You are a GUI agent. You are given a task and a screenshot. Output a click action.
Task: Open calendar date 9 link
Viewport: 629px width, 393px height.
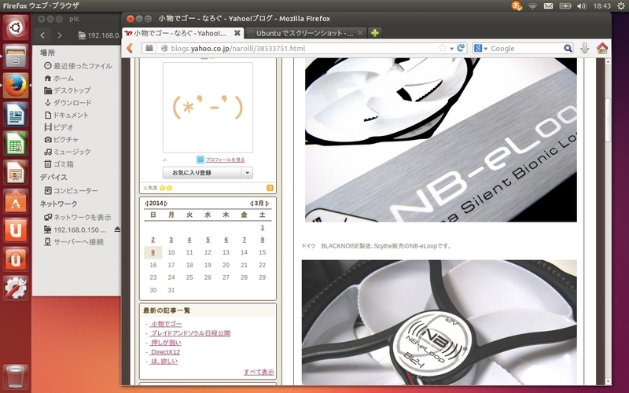pyautogui.click(x=153, y=252)
